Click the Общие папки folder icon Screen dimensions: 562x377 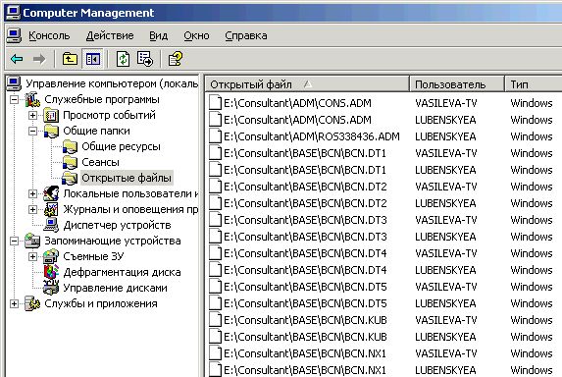pyautogui.click(x=51, y=131)
